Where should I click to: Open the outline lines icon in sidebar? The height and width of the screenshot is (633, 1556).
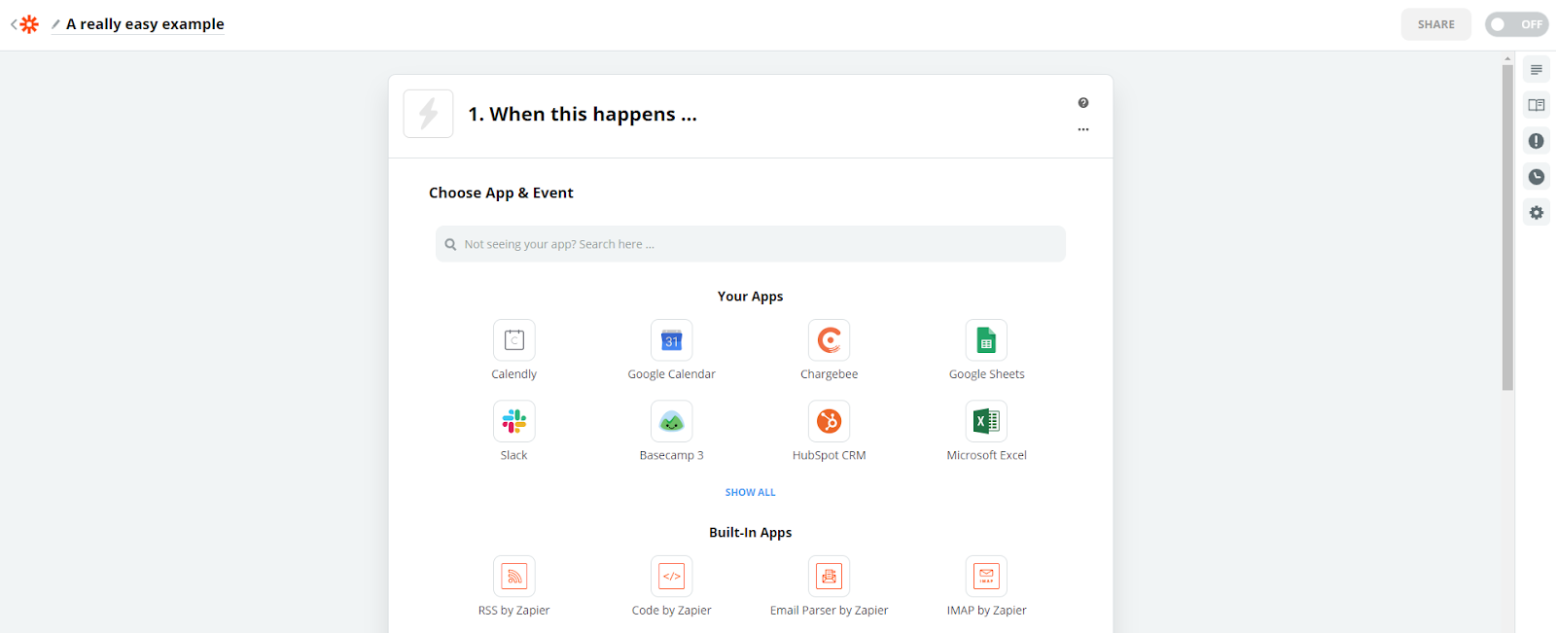1537,70
